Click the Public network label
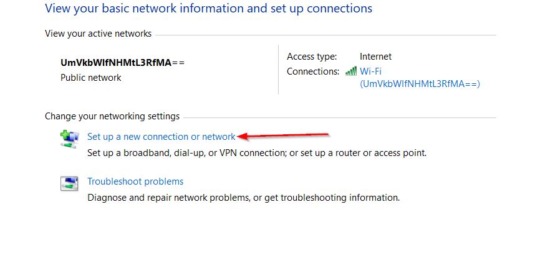 pyautogui.click(x=91, y=78)
